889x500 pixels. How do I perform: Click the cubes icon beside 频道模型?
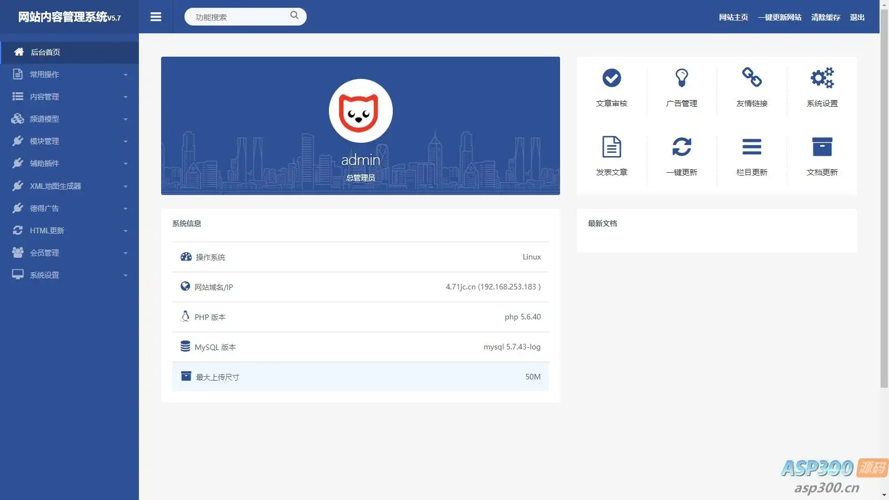pyautogui.click(x=18, y=118)
